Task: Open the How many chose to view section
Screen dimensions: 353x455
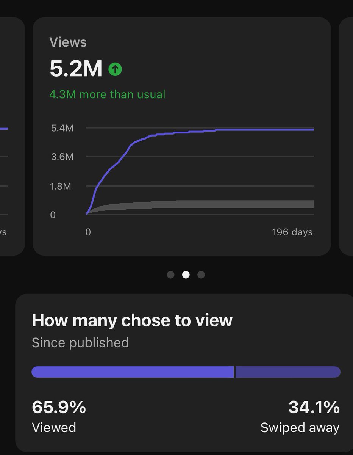Action: [x=133, y=320]
